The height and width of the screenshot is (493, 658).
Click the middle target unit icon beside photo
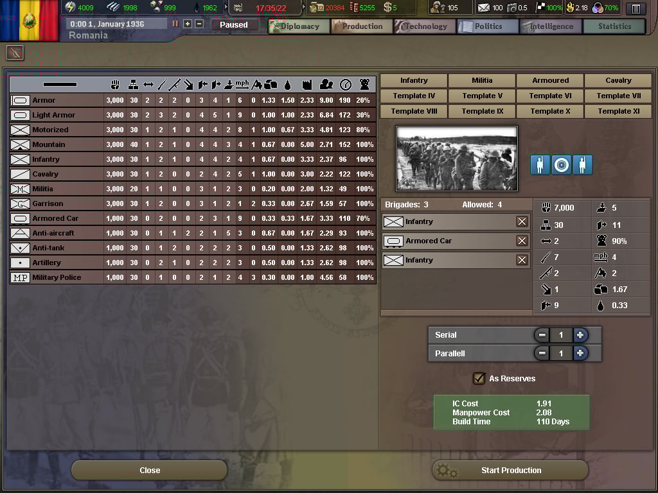tap(562, 165)
